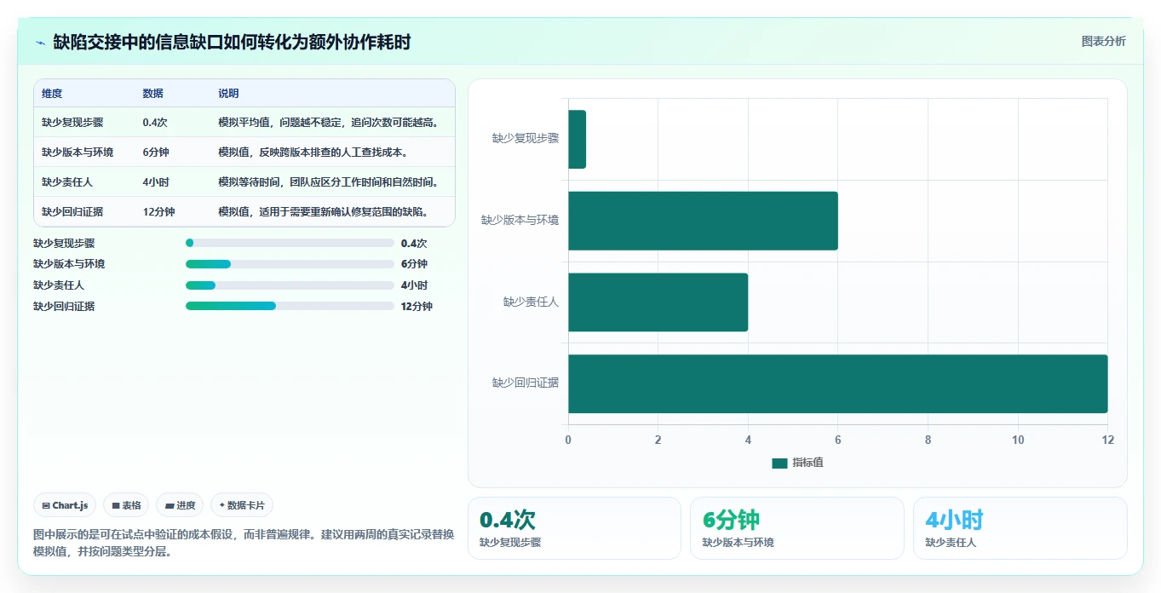
Task: Click table cell 缺少回归证据
Action: coord(72,212)
